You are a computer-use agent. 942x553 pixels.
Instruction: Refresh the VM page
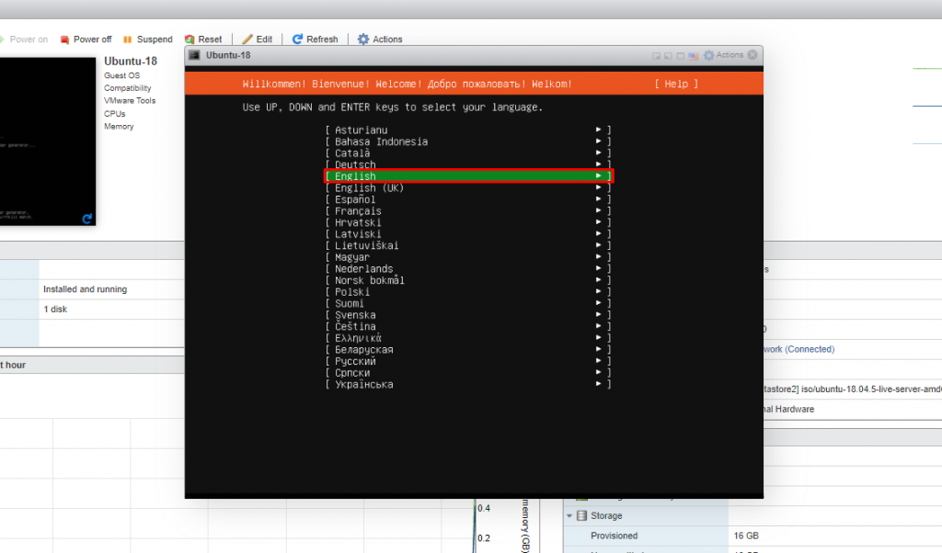(316, 39)
